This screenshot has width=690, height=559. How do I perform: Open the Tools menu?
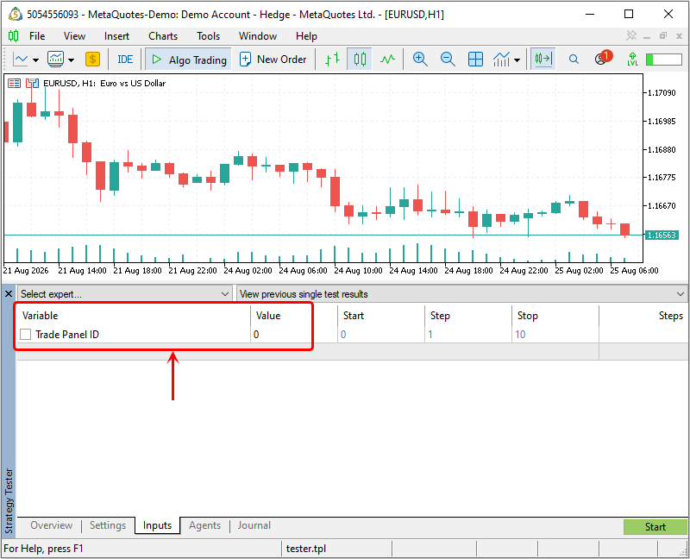coord(208,36)
